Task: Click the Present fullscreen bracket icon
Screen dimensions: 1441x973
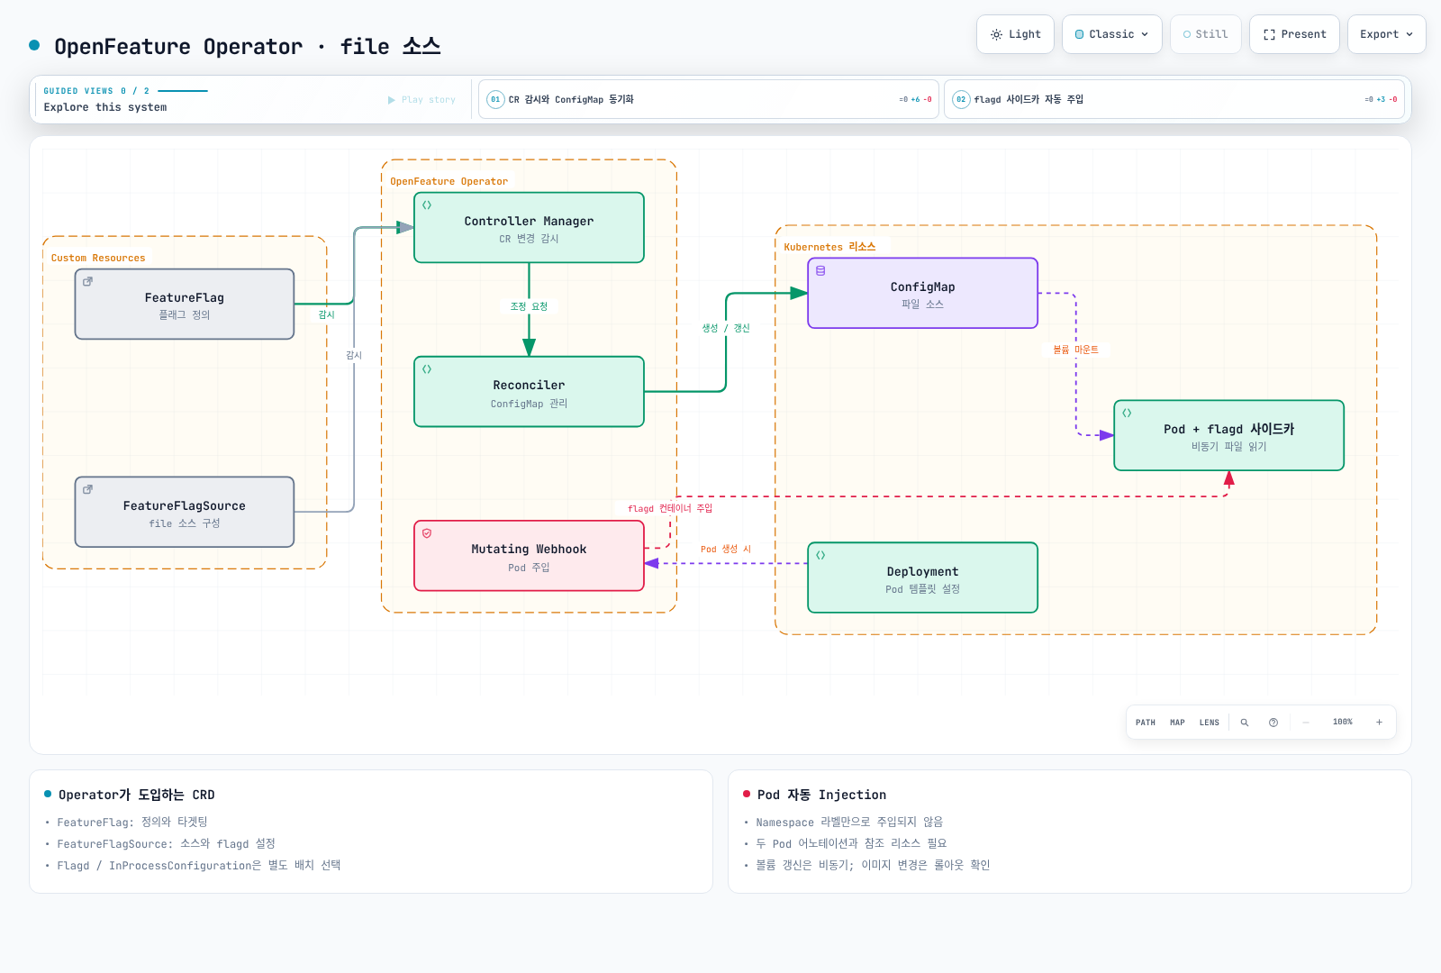Action: [x=1269, y=34]
